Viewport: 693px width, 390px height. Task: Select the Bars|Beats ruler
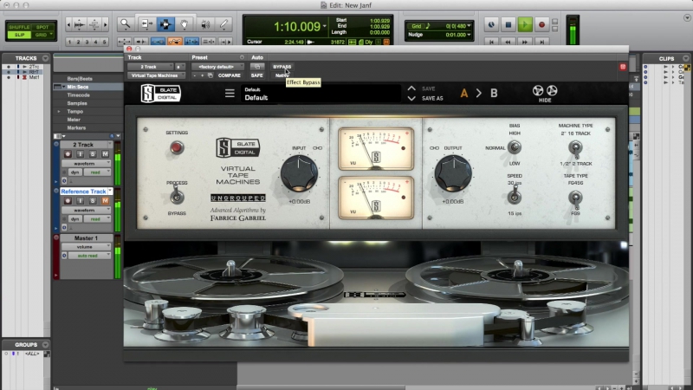point(80,79)
